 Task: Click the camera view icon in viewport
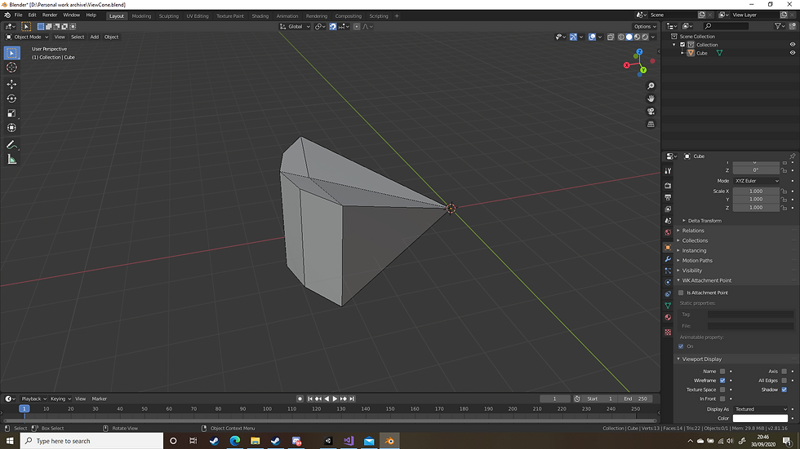(x=651, y=111)
